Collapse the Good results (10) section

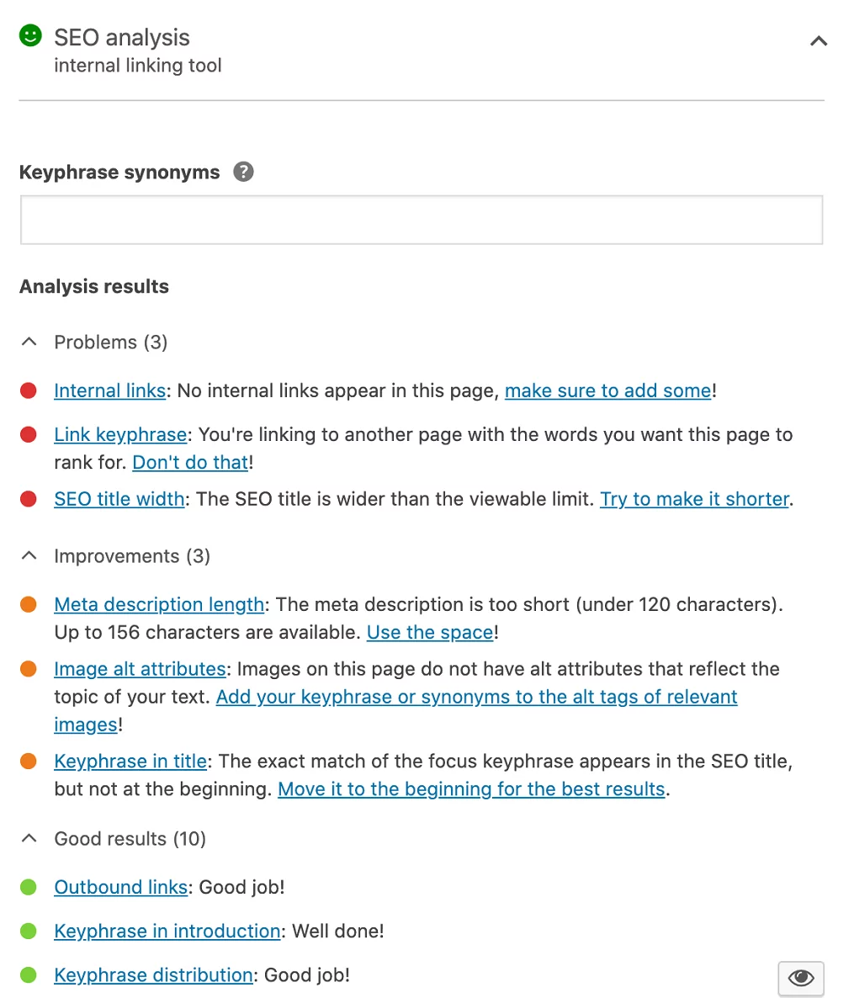click(29, 839)
